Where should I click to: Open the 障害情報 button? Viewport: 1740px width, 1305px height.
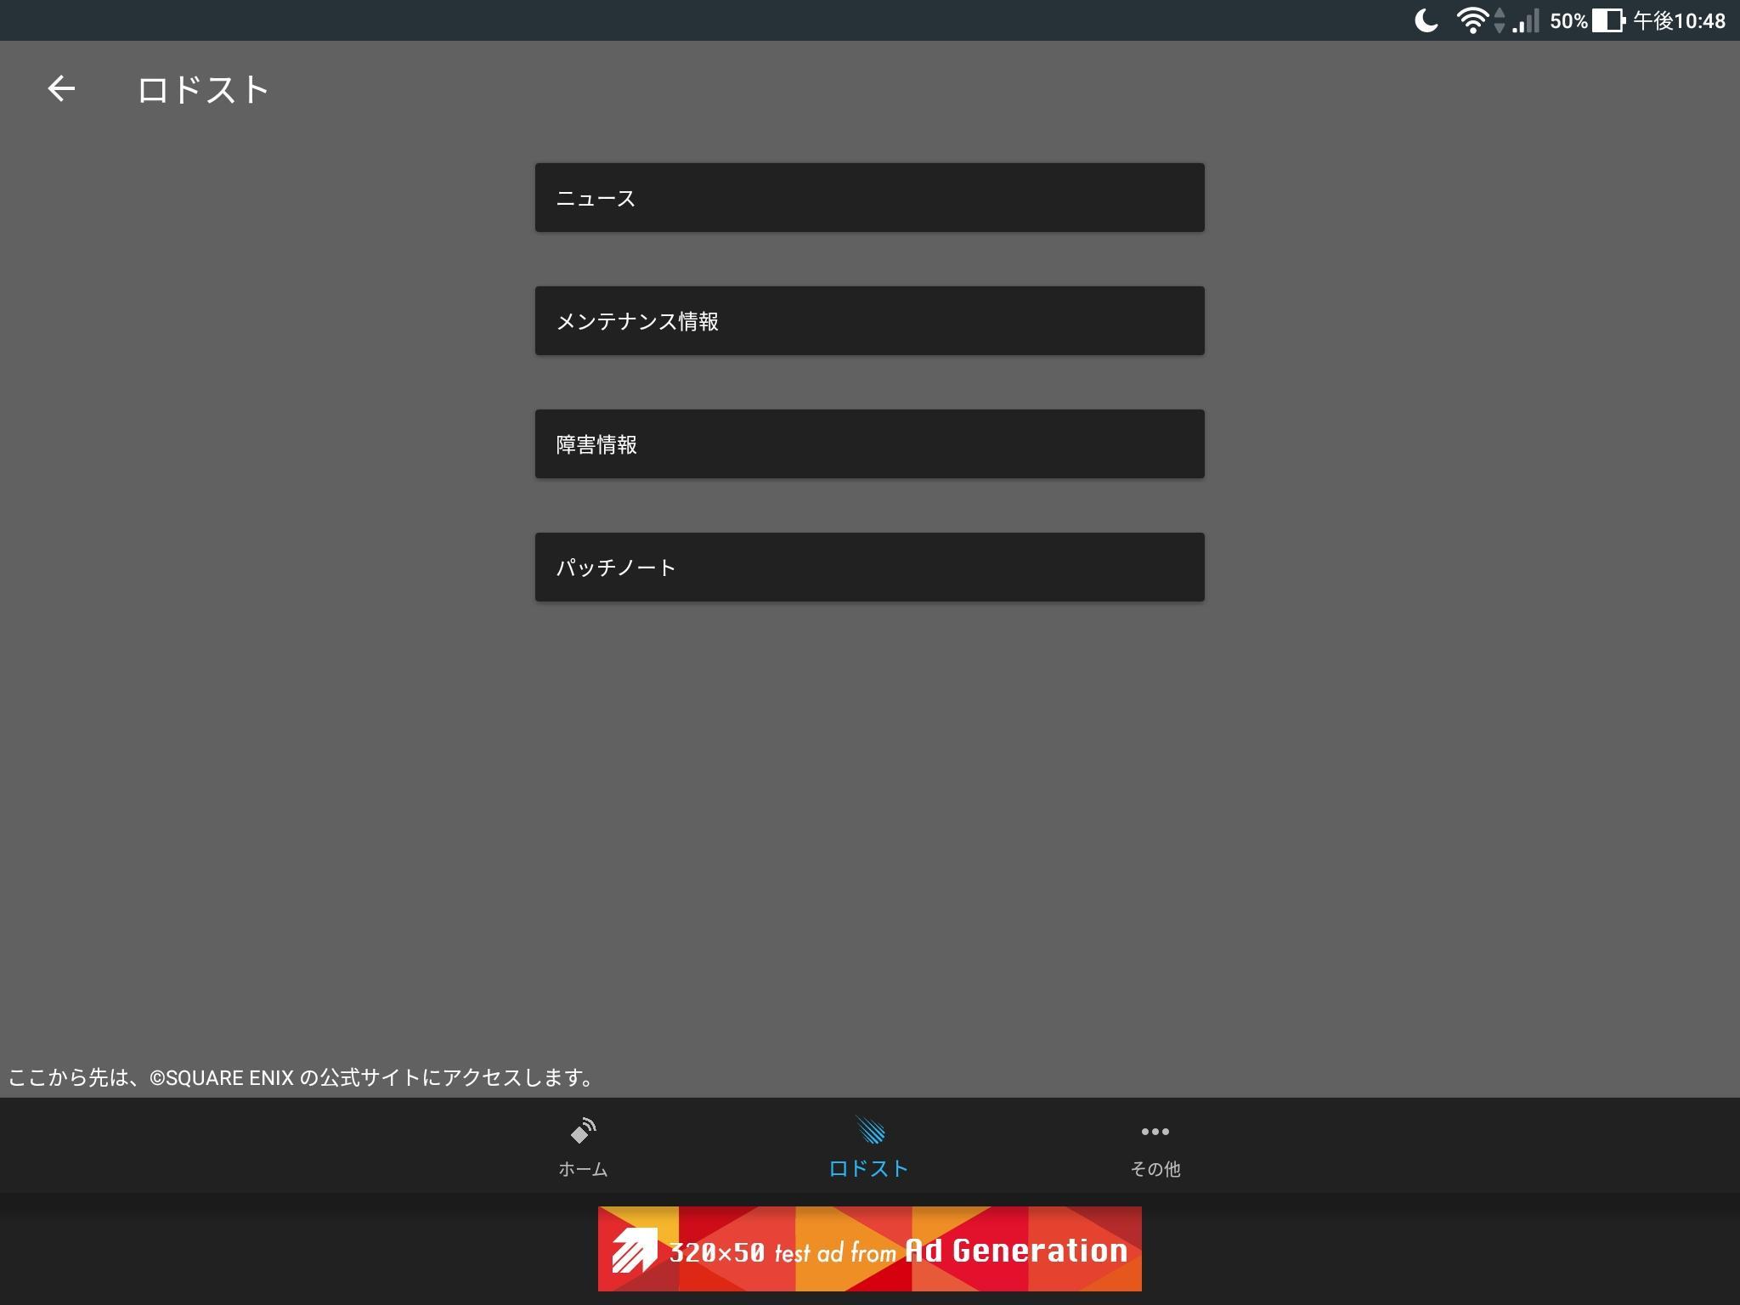point(869,443)
